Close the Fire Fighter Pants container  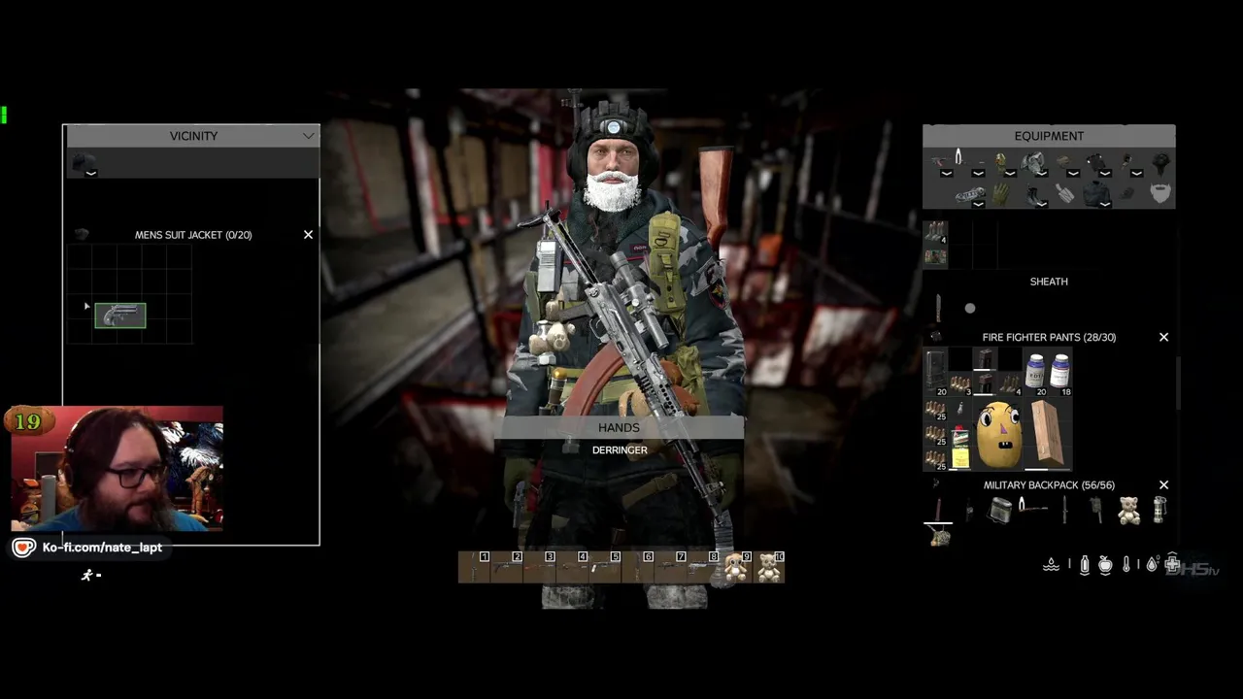tap(1163, 337)
